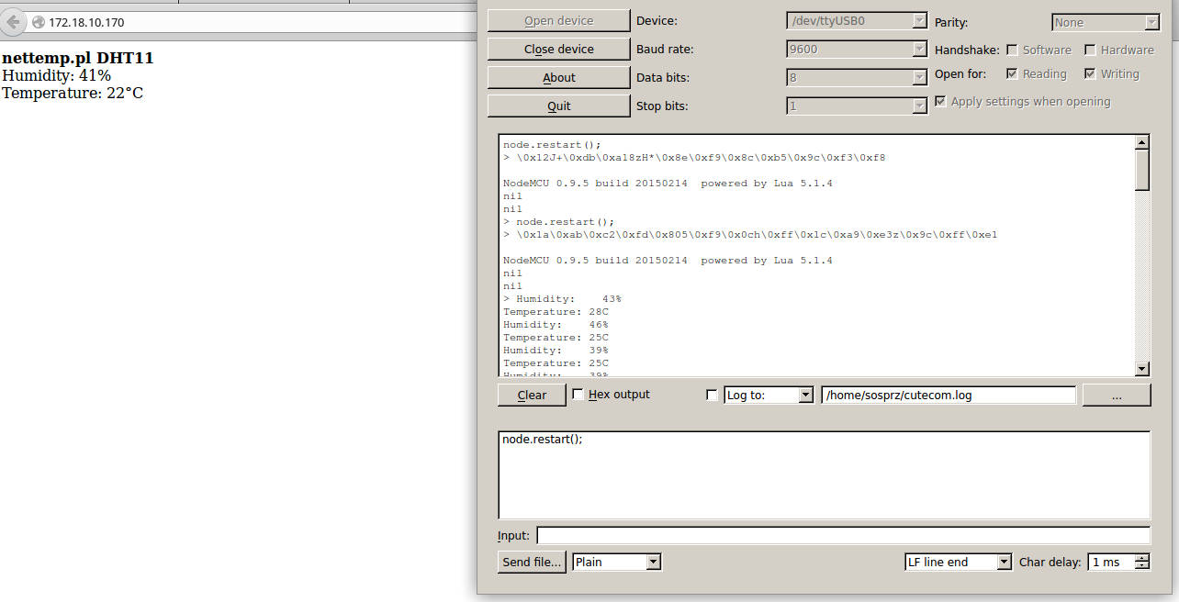Click first NodeMCU 0.9.5 build line
The height and width of the screenshot is (602, 1179).
coord(668,184)
